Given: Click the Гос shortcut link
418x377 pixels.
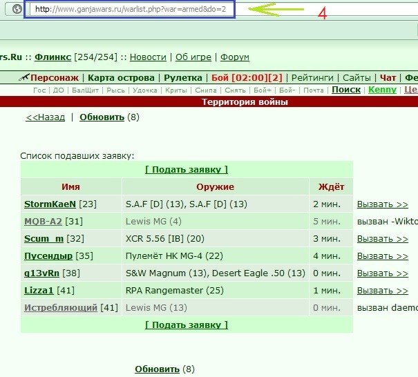Looking at the screenshot, I should (39, 90).
